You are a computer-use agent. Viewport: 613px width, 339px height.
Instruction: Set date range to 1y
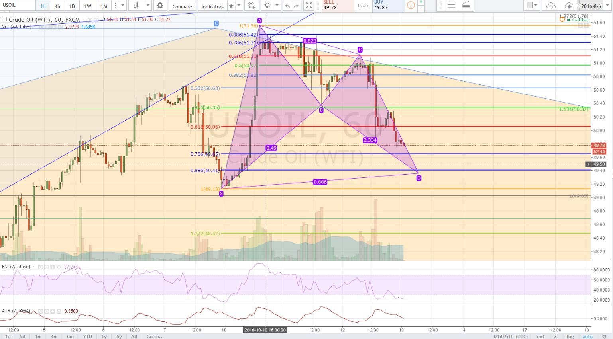[104, 337]
